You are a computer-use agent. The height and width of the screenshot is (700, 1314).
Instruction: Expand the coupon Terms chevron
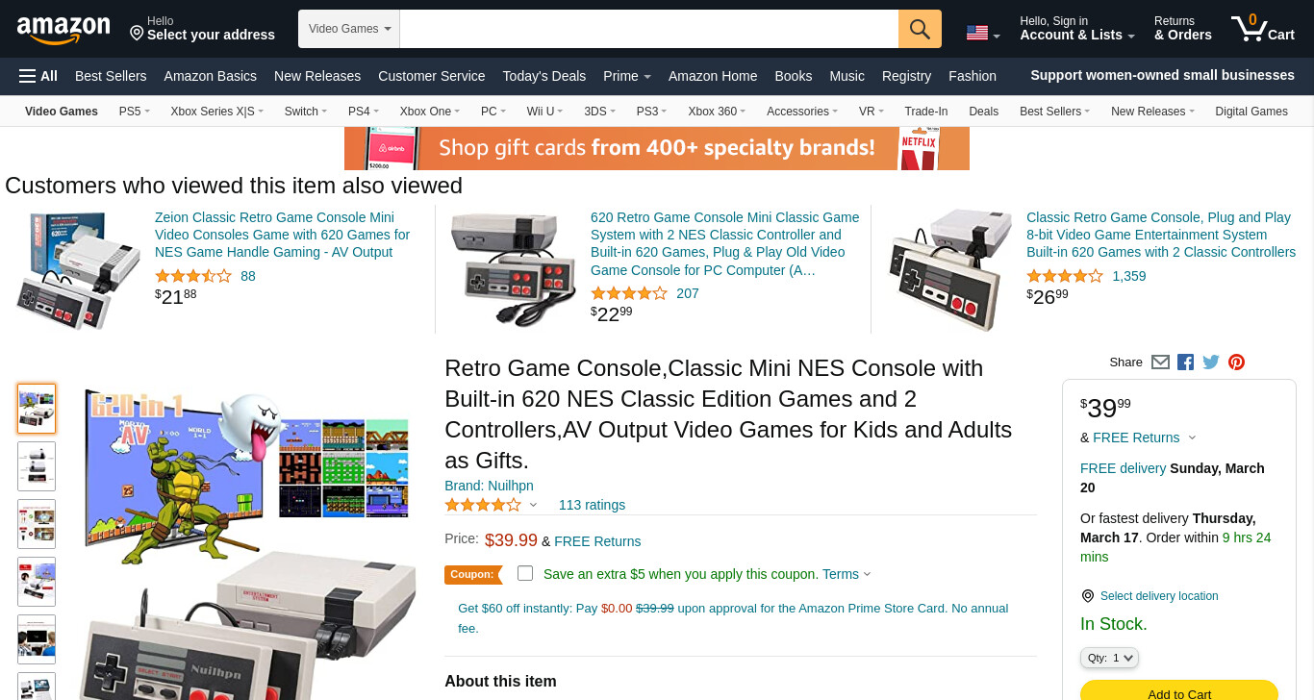(x=867, y=574)
